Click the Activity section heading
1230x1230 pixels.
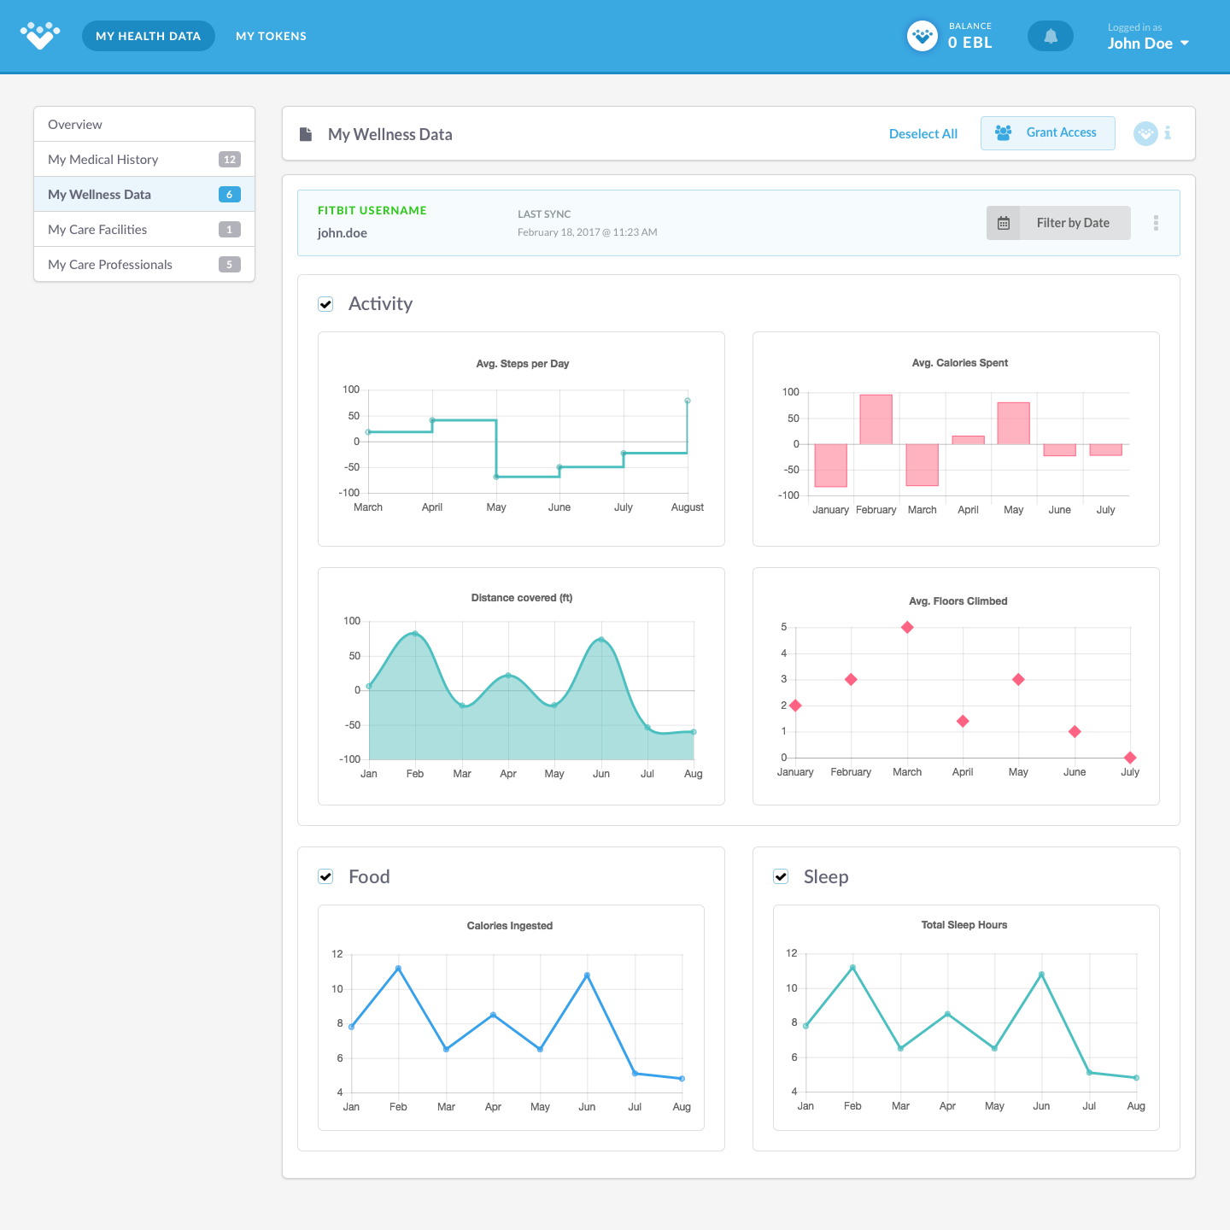point(380,304)
